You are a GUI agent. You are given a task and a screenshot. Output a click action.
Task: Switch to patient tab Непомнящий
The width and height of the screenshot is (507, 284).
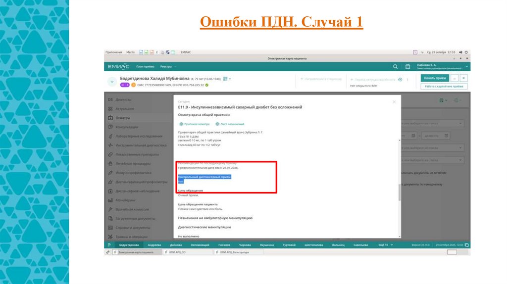coord(200,245)
